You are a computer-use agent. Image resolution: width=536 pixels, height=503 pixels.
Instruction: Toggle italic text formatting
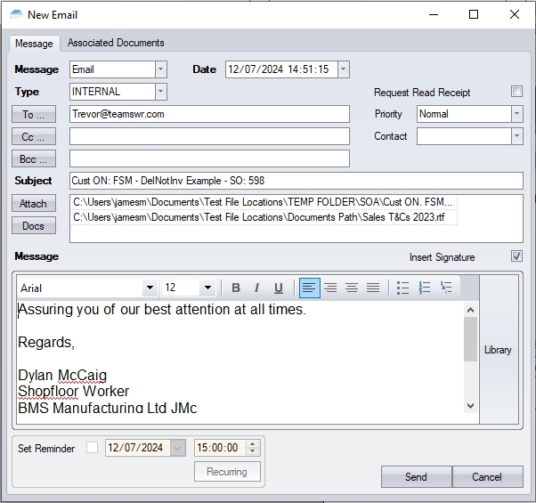point(256,288)
